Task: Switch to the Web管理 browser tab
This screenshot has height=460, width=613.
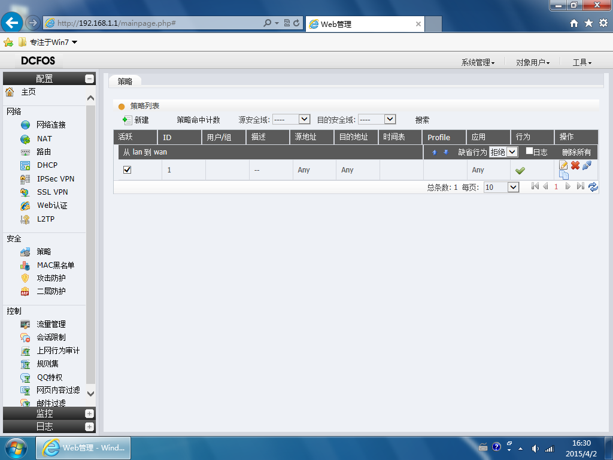Action: [365, 24]
